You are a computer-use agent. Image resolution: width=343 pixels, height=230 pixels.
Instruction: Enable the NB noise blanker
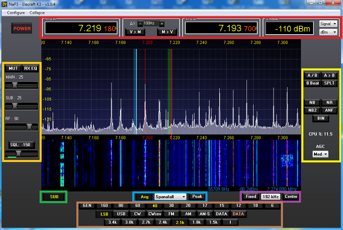pyautogui.click(x=312, y=103)
